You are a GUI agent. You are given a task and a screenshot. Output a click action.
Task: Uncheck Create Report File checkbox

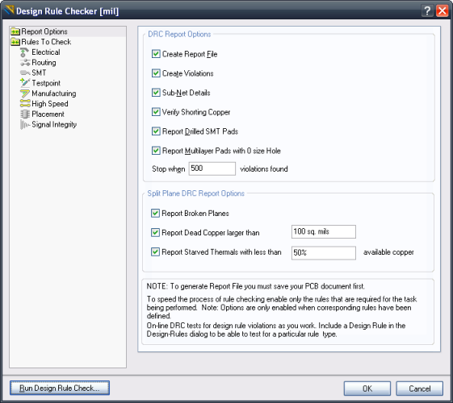pos(156,54)
